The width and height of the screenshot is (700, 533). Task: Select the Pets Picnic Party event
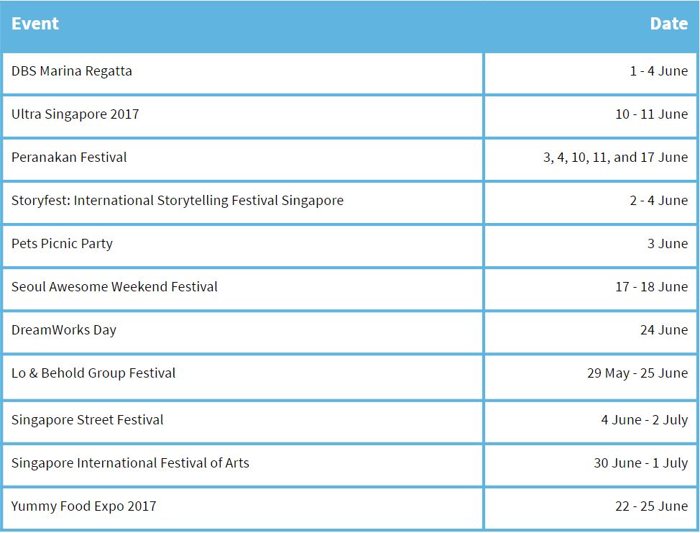62,244
